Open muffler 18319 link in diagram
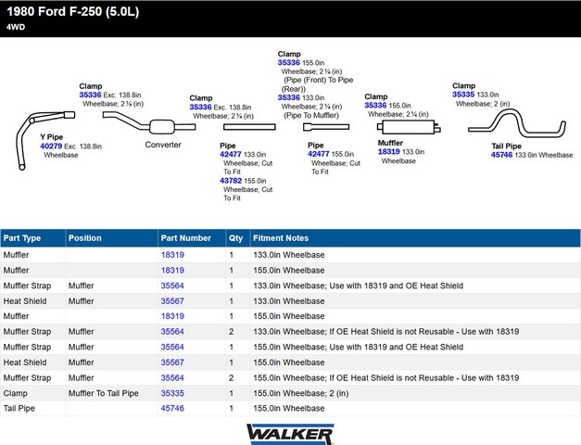The width and height of the screenshot is (581, 445). tap(388, 152)
